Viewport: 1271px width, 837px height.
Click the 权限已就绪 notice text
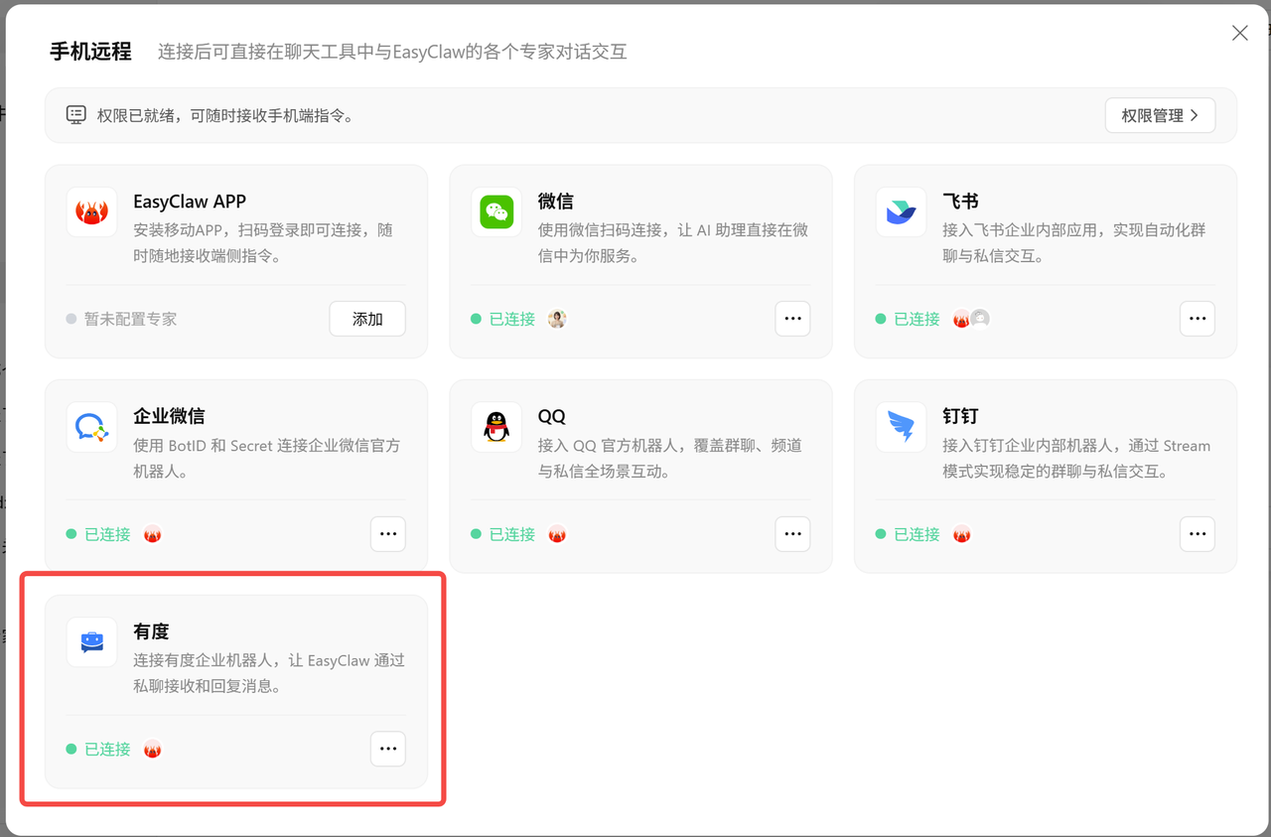pyautogui.click(x=225, y=115)
